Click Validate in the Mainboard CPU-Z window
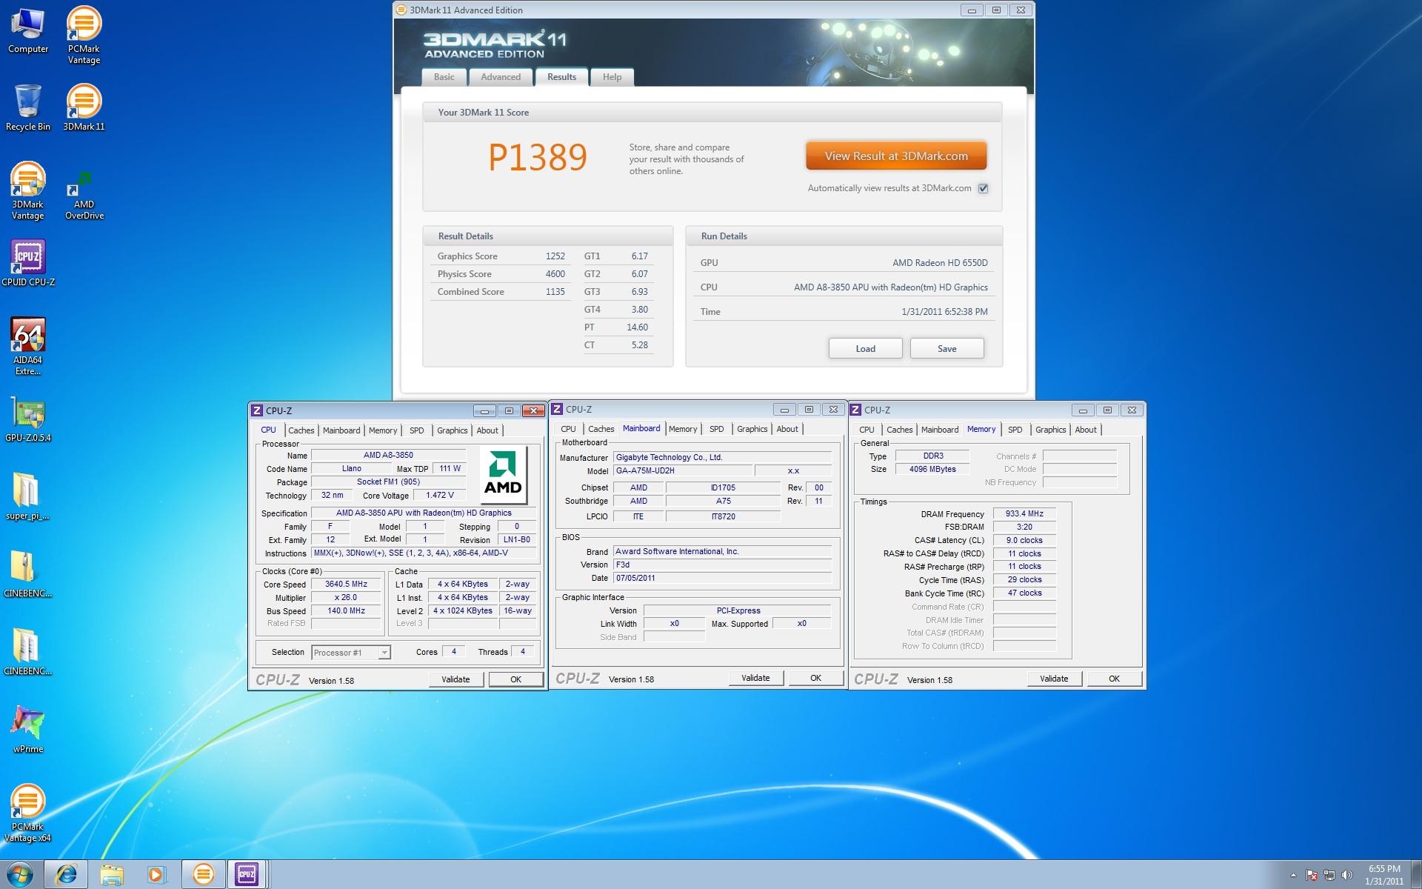Screen dimensions: 1422x889 (x=755, y=678)
